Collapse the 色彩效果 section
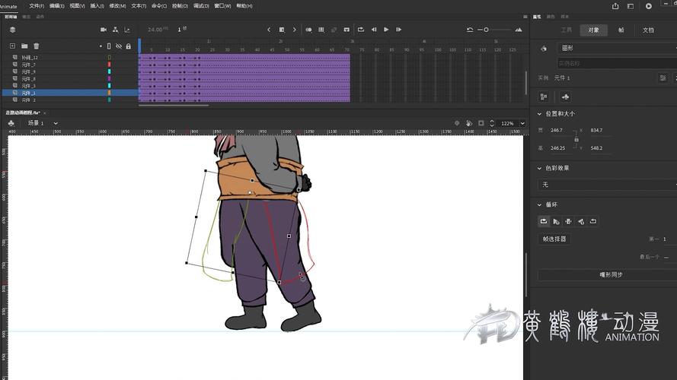The width and height of the screenshot is (677, 380). [x=539, y=168]
